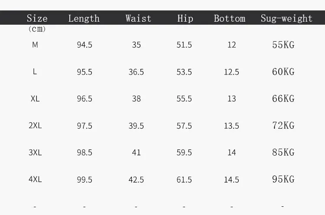Viewport: 325px width, 215px height.
Task: Click the 85KG suggested weight
Action: tap(283, 153)
